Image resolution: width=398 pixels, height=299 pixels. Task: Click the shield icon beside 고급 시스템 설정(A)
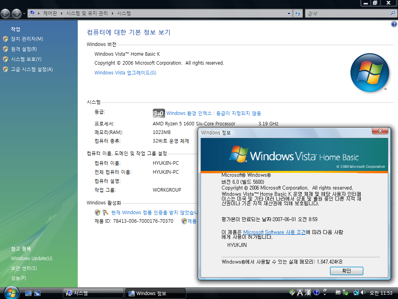[x=5, y=69]
